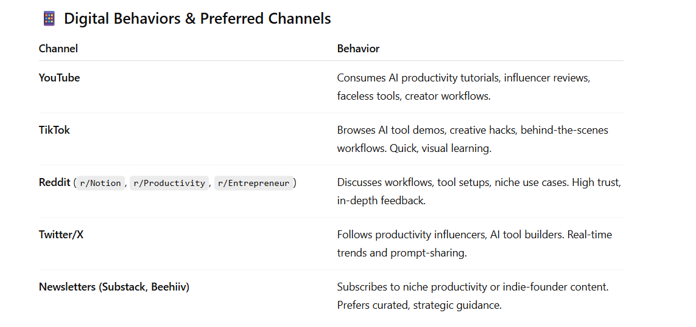This screenshot has width=696, height=327.
Task: Click the Channel column header
Action: pos(58,49)
